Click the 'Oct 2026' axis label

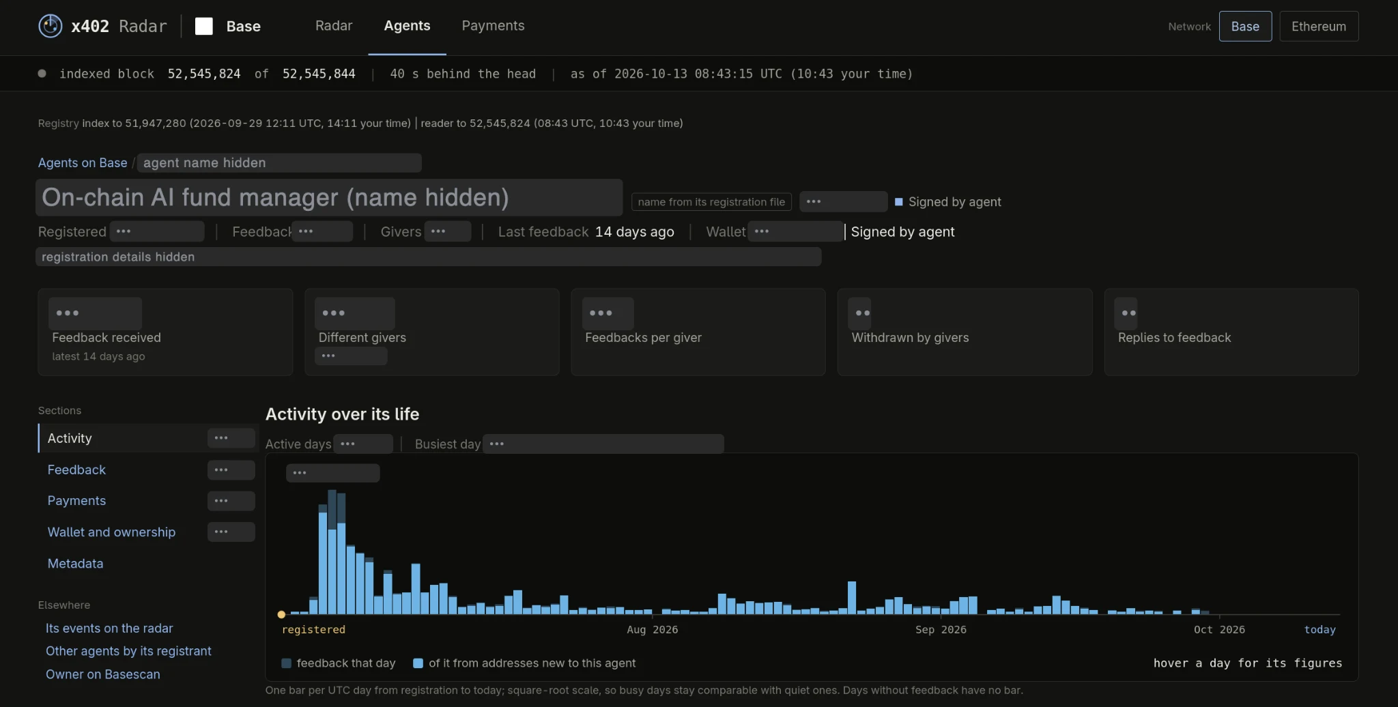(1219, 629)
